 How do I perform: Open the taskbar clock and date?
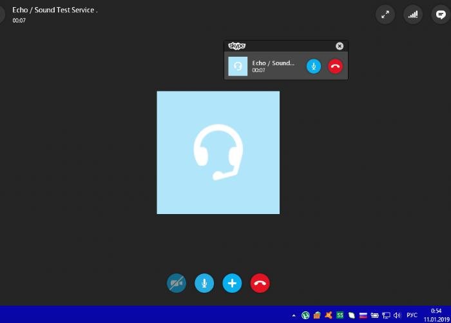[435, 315]
